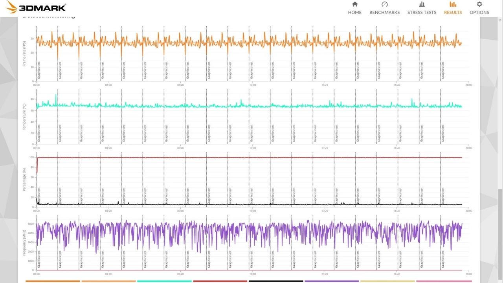Click inside the Percentage (%) chart
The image size is (503, 283).
point(251,181)
